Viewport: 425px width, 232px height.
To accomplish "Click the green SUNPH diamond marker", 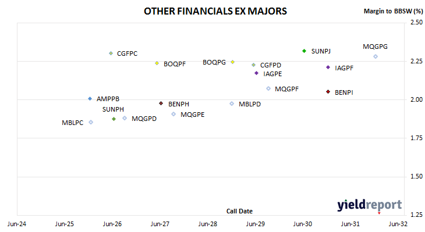I will click(114, 119).
